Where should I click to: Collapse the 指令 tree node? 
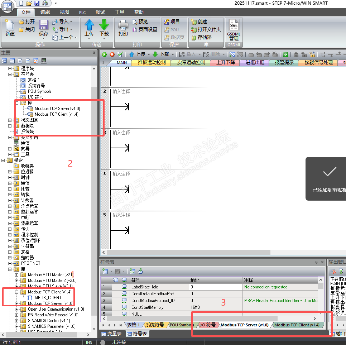3,160
